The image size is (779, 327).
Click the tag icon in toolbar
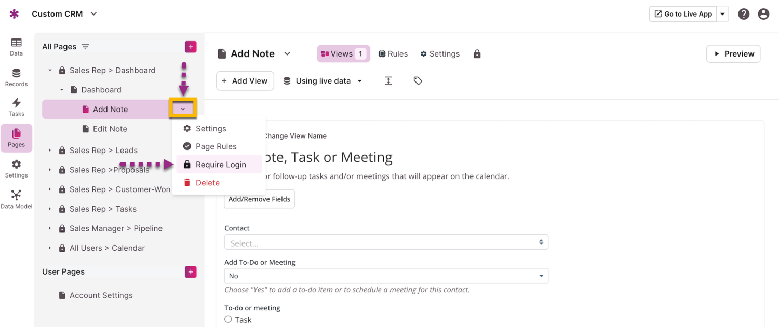point(418,81)
